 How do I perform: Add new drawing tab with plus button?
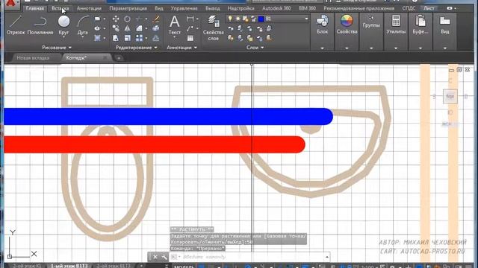(119, 58)
